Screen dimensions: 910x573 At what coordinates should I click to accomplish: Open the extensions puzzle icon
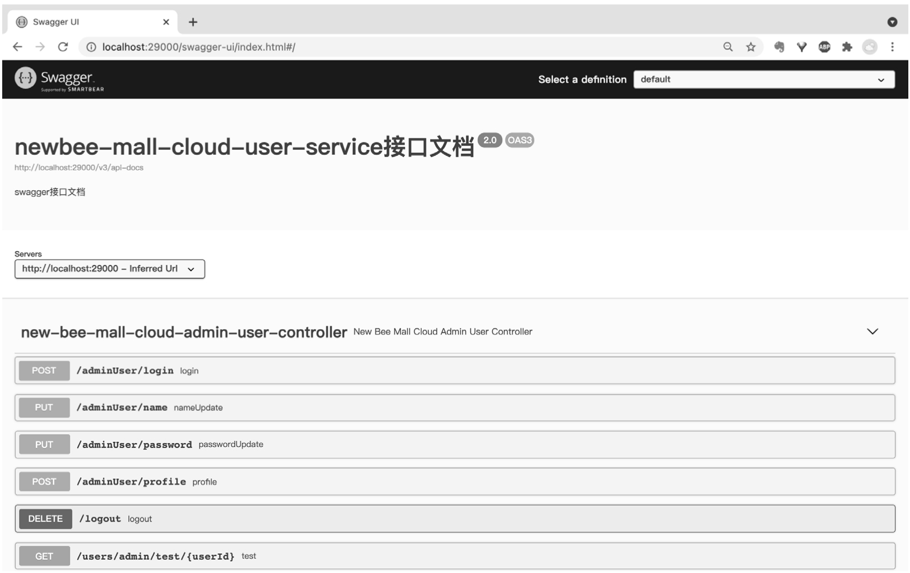pyautogui.click(x=847, y=47)
